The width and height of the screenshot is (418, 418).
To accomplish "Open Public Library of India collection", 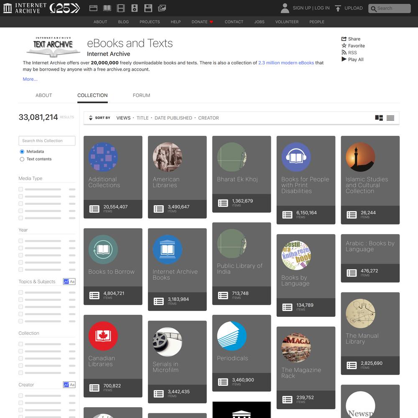I will pos(242,263).
